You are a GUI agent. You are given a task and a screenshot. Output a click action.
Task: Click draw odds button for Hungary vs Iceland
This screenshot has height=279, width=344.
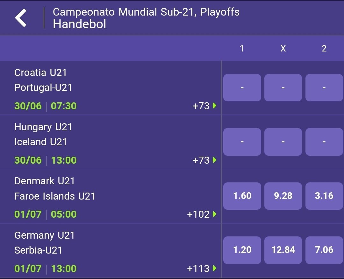click(283, 142)
